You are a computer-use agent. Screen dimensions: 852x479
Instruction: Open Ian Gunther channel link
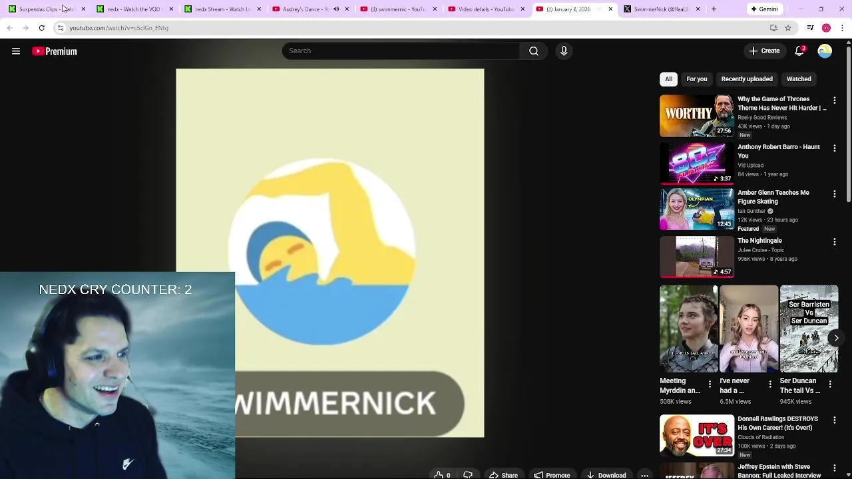point(751,211)
